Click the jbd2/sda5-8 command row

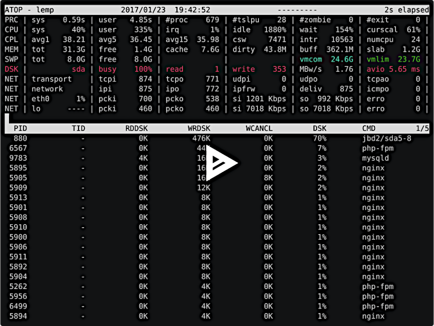[x=217, y=138]
